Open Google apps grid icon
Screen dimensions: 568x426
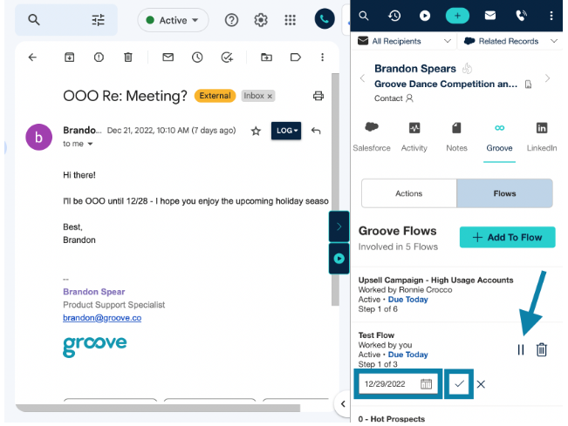click(291, 20)
